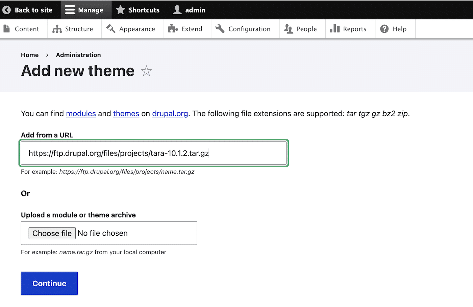The width and height of the screenshot is (473, 307).
Task: Select the Extend puzzle-piece icon
Action: point(173,29)
